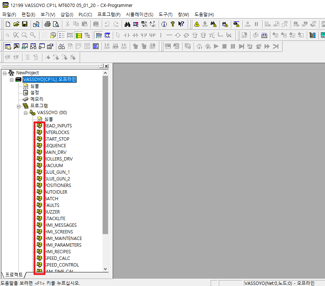
Task: Click the project tree scroll-down arrow
Action: [x=105, y=269]
